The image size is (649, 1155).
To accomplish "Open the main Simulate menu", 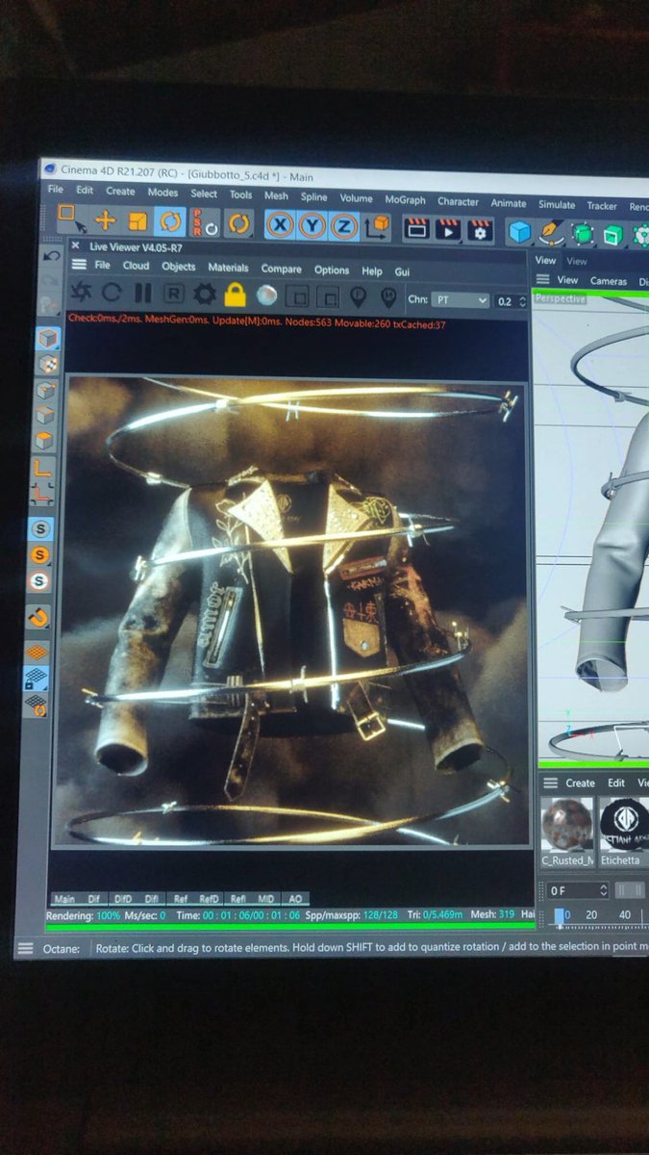I will click(557, 204).
